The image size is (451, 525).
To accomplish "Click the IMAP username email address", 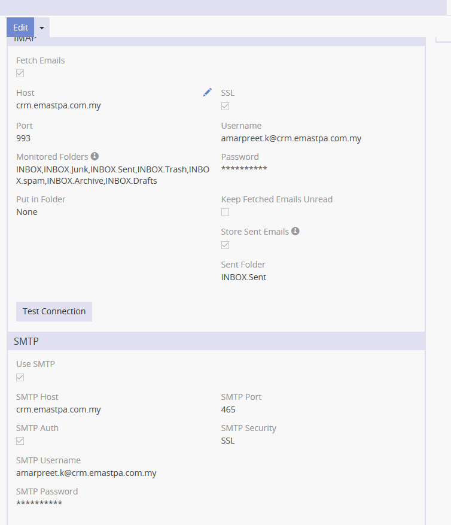I will pos(291,138).
